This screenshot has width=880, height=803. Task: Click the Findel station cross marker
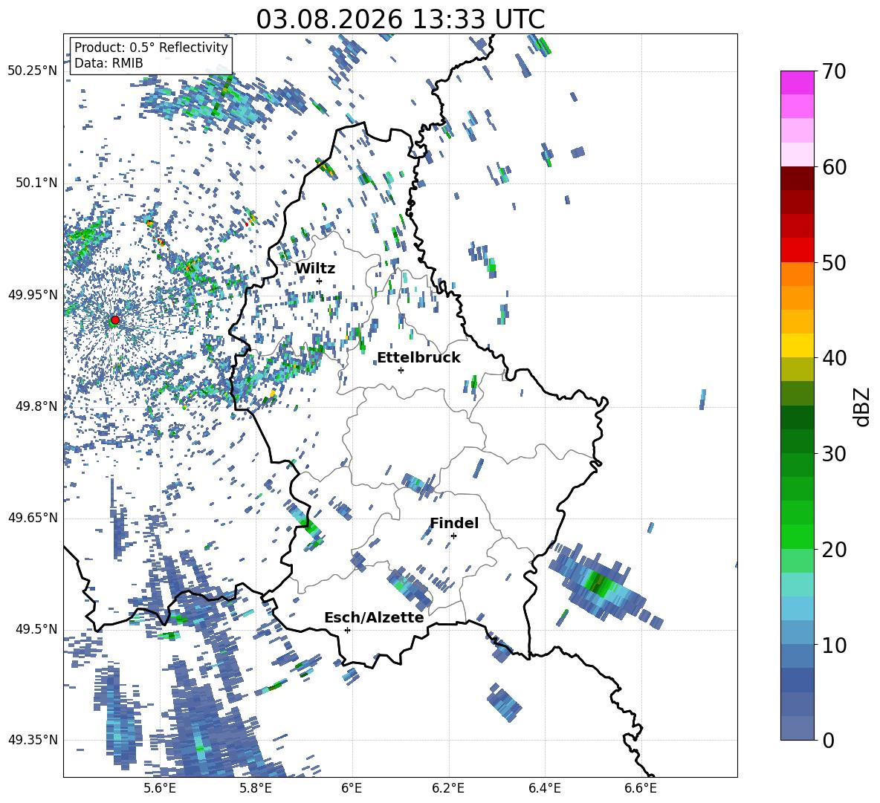453,536
